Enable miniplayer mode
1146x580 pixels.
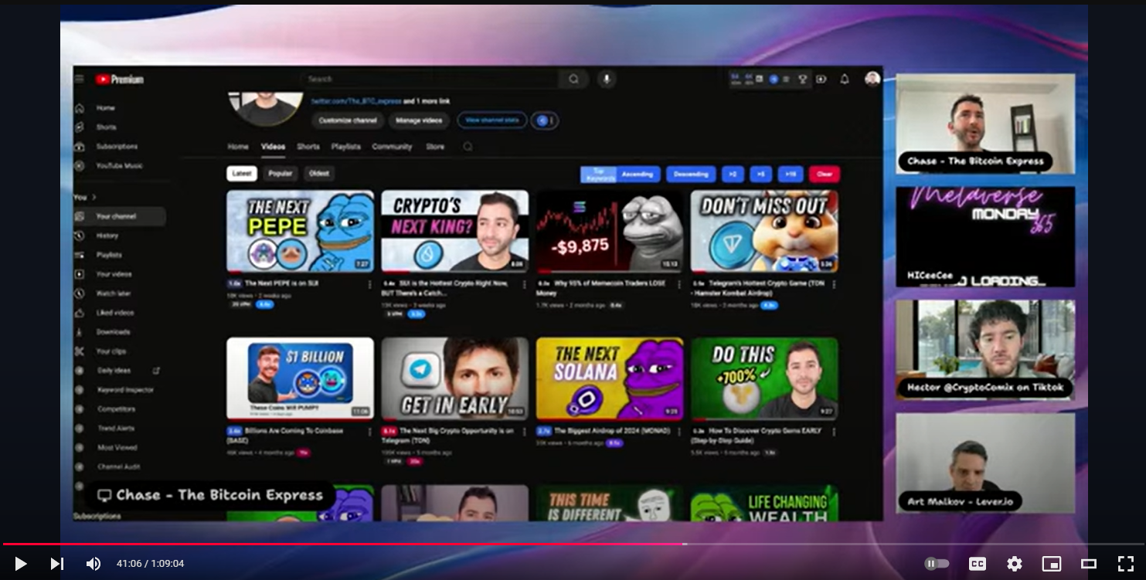pyautogui.click(x=1052, y=564)
